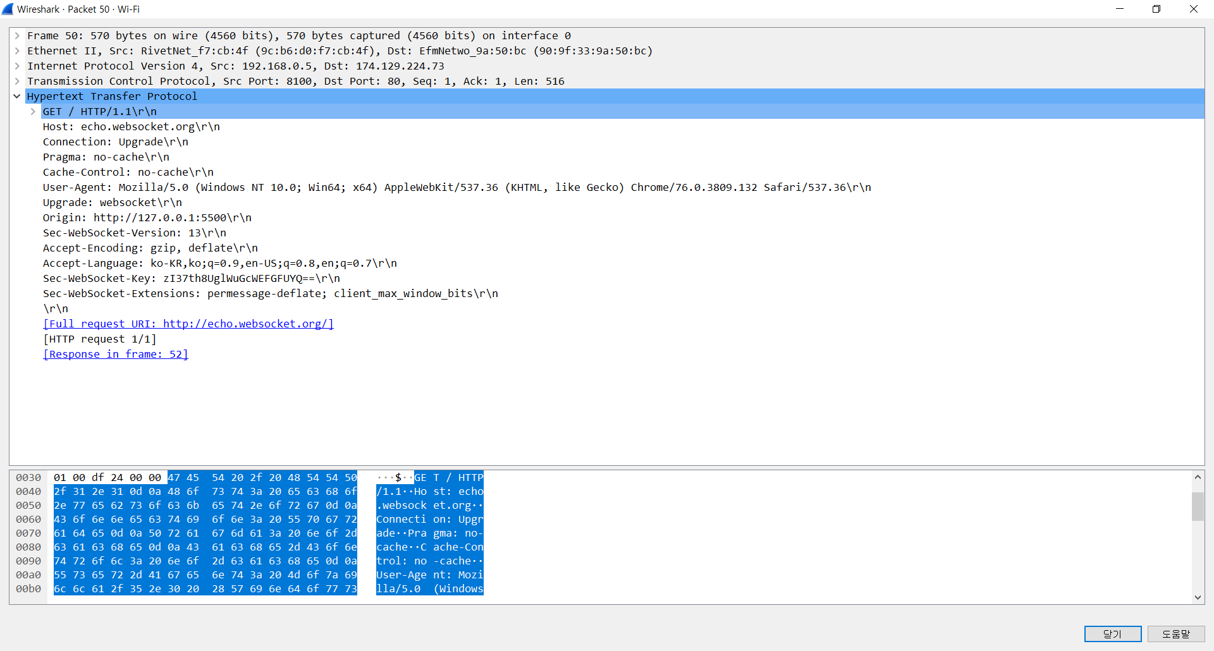Screen dimensions: 1214x651
Task: Select the Connection: Upgrade header line
Action: [116, 142]
